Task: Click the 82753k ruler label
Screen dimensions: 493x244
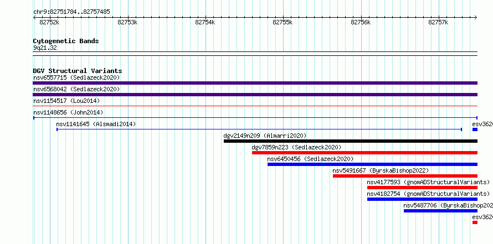Action: coord(127,22)
